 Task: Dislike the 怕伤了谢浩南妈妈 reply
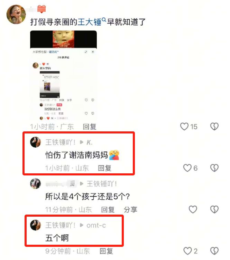[214, 168]
